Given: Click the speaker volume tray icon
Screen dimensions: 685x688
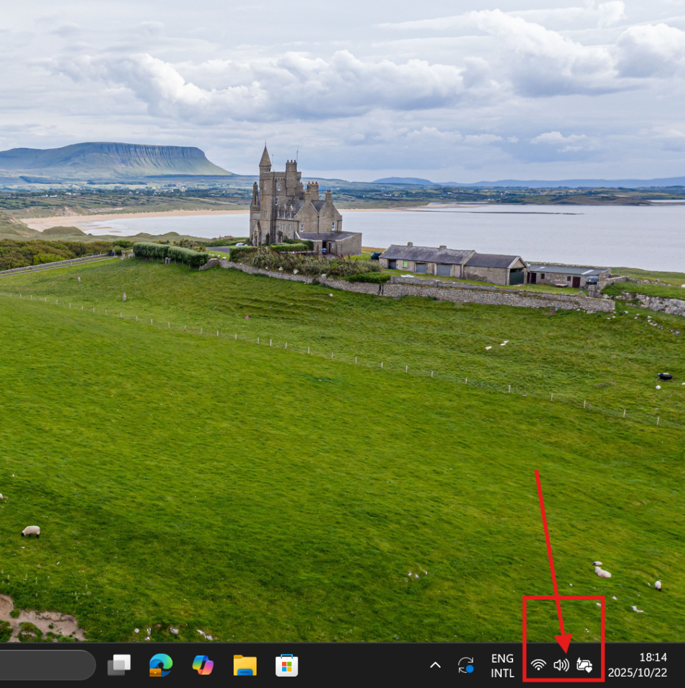Looking at the screenshot, I should click(561, 665).
